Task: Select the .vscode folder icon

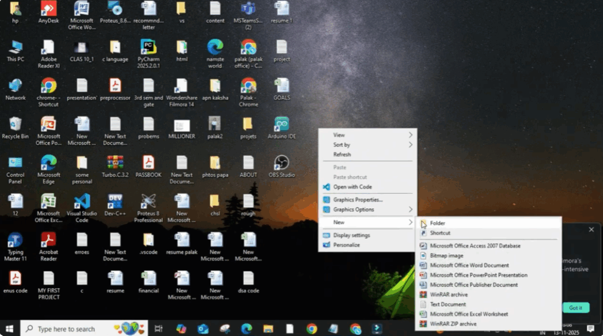Action: (148, 243)
